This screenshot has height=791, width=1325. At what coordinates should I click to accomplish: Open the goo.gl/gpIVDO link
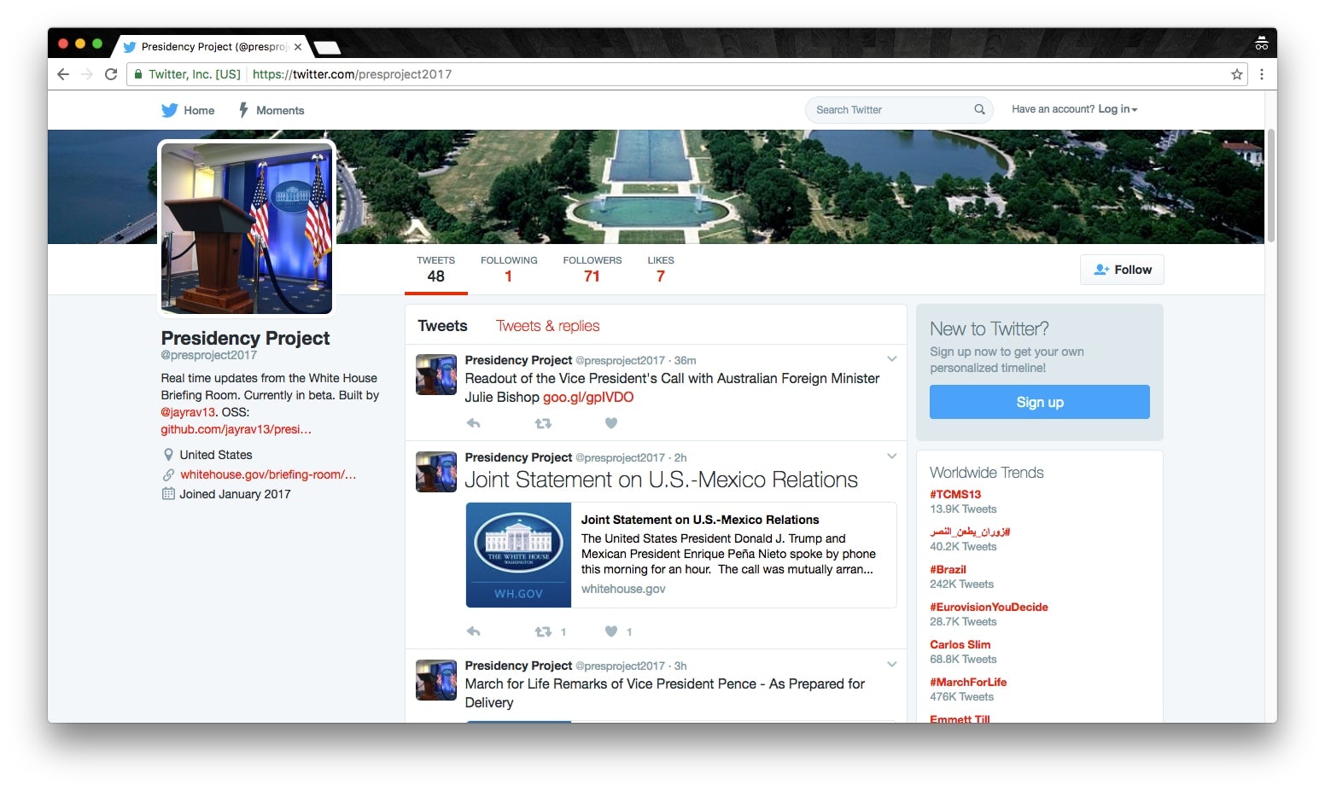[x=588, y=397]
